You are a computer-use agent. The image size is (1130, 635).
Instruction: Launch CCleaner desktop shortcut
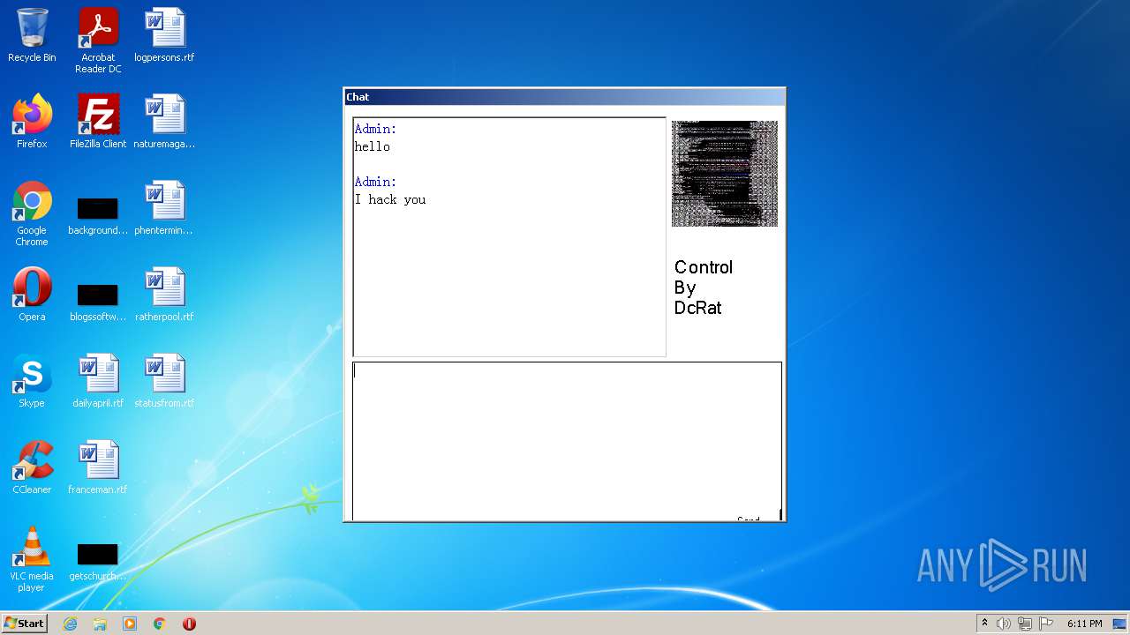point(32,467)
